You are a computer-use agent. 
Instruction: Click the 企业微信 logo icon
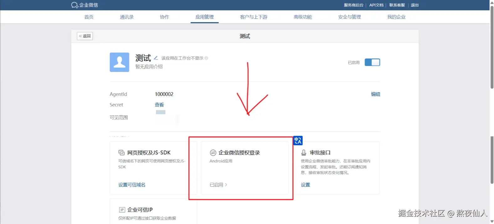(75, 5)
